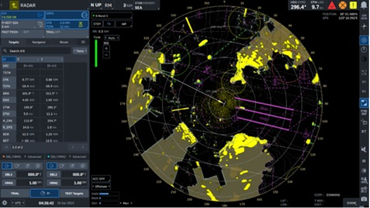Click the TRIAL manoeuvre button
370x208 pixels.
[x=15, y=193]
